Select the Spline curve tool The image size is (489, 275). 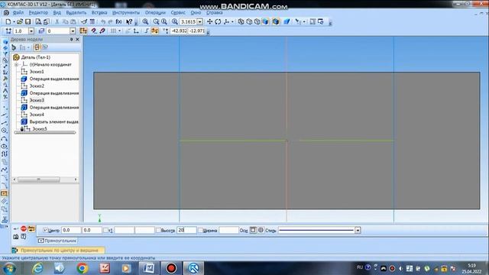(x=5, y=170)
